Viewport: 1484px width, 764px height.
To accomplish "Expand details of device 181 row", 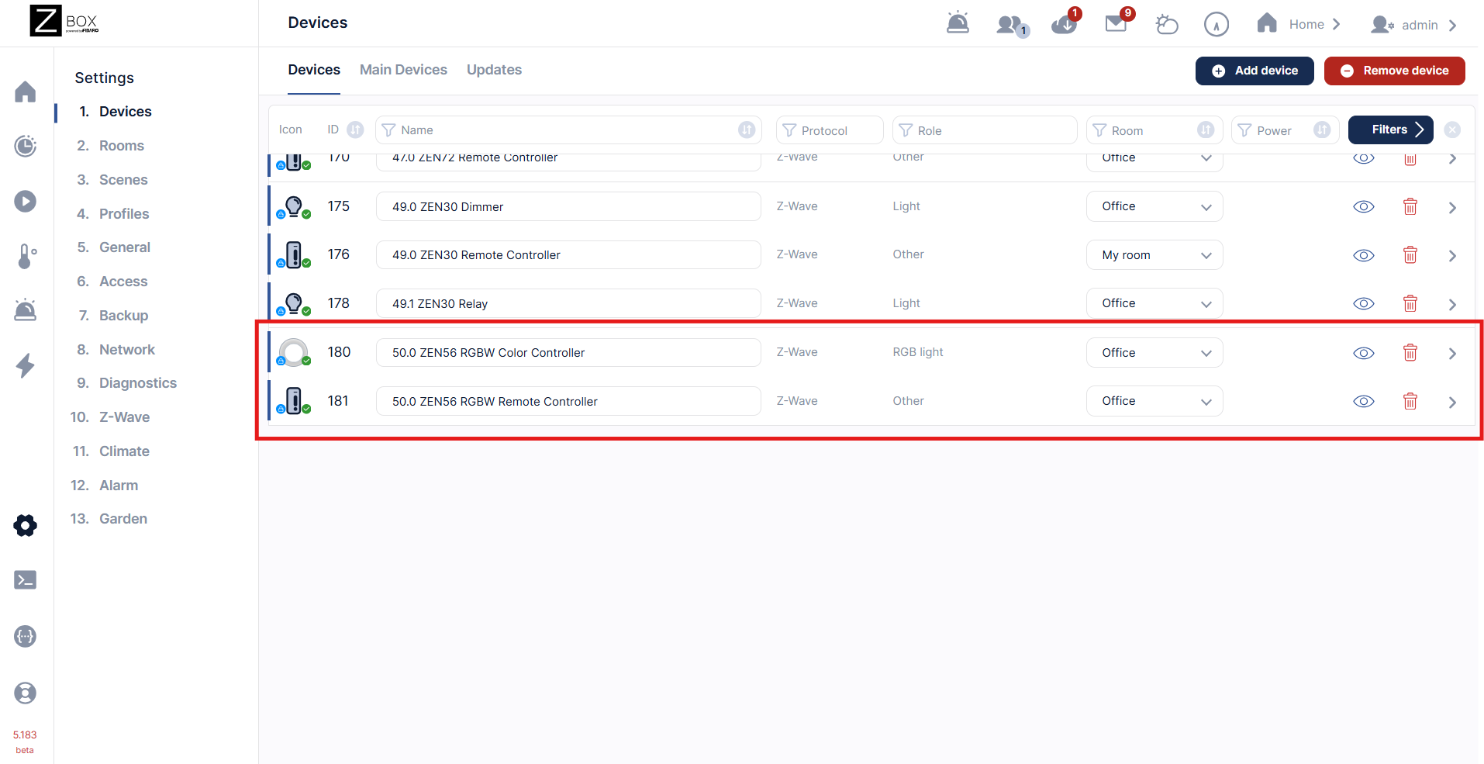I will point(1452,402).
